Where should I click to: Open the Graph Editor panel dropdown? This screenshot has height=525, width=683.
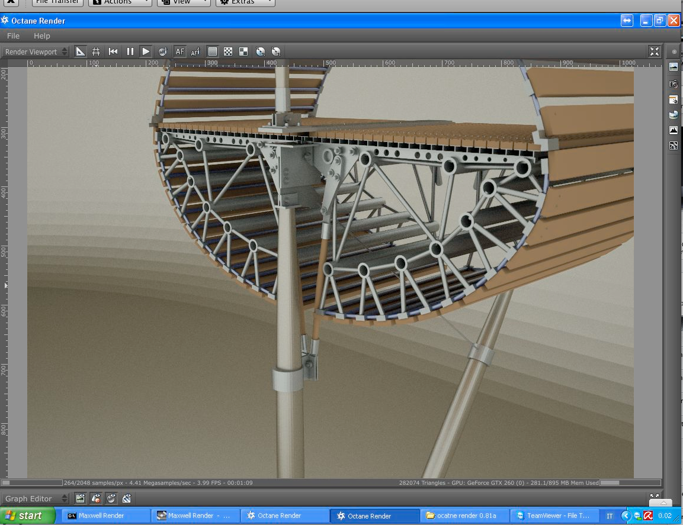click(x=36, y=498)
